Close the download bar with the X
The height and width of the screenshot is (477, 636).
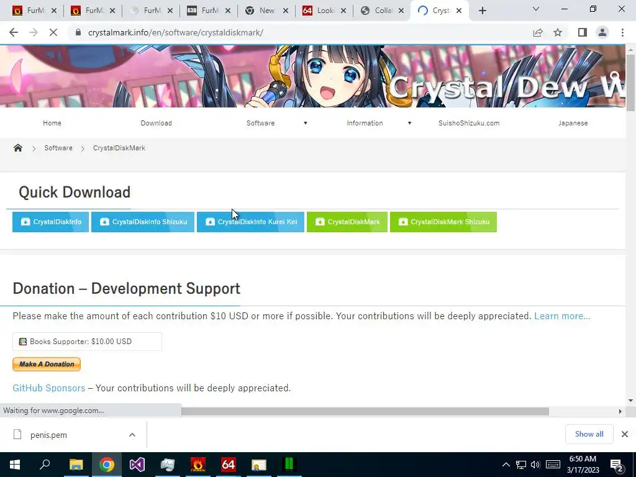click(625, 434)
